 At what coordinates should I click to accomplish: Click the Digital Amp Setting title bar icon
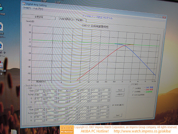click(24, 4)
